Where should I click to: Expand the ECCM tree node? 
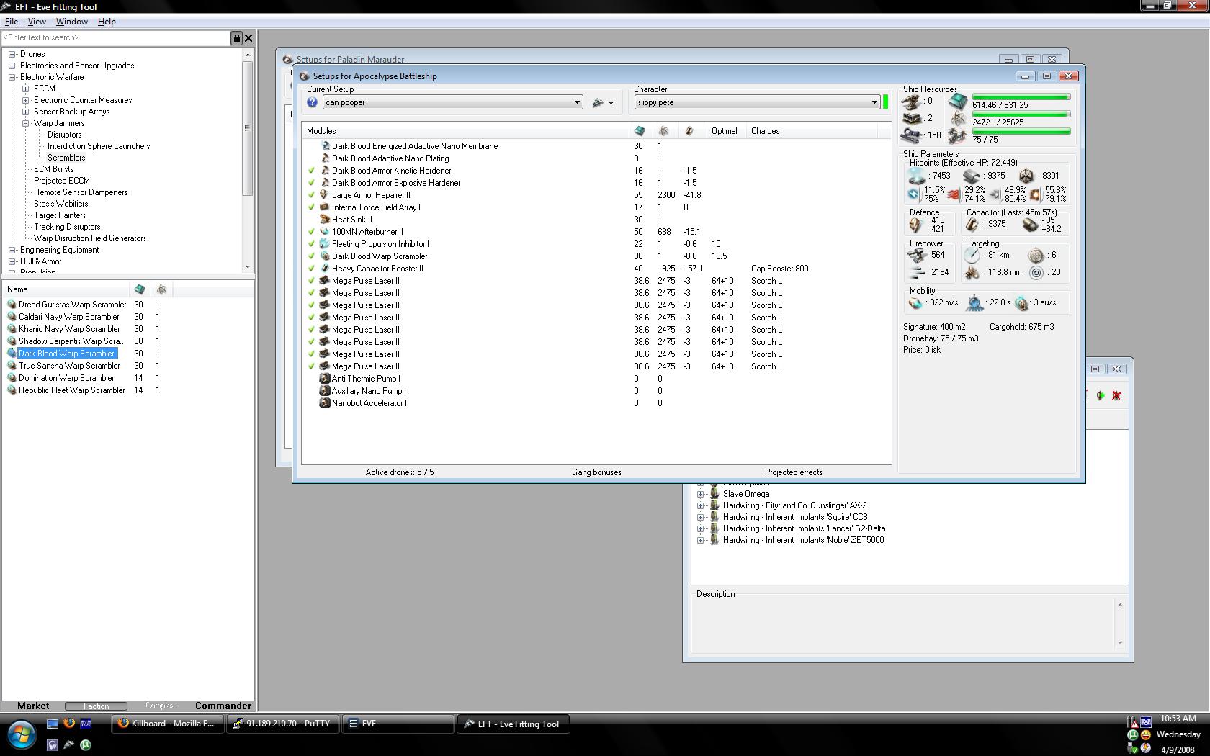tap(26, 89)
